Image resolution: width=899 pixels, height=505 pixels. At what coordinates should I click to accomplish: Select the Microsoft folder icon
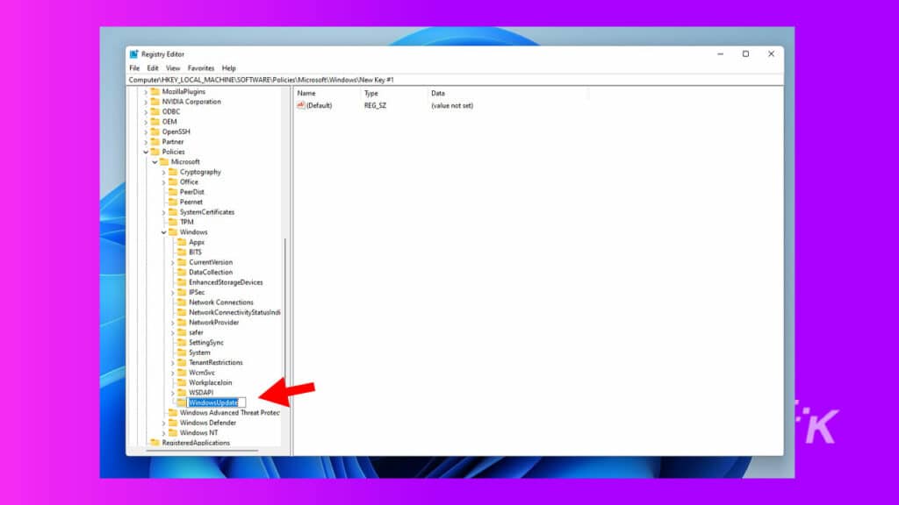164,161
